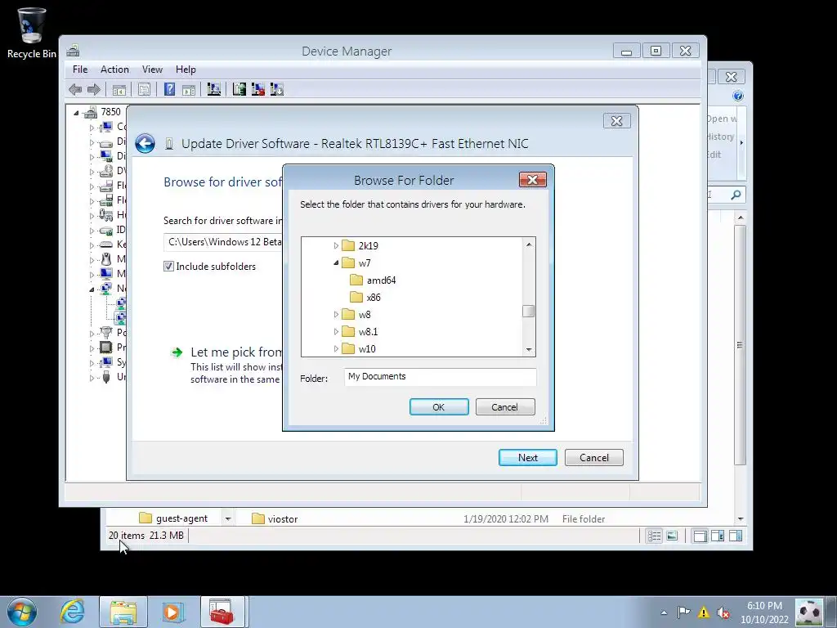The image size is (837, 628).
Task: Collapse the 7850 root computer node
Action: (x=76, y=113)
